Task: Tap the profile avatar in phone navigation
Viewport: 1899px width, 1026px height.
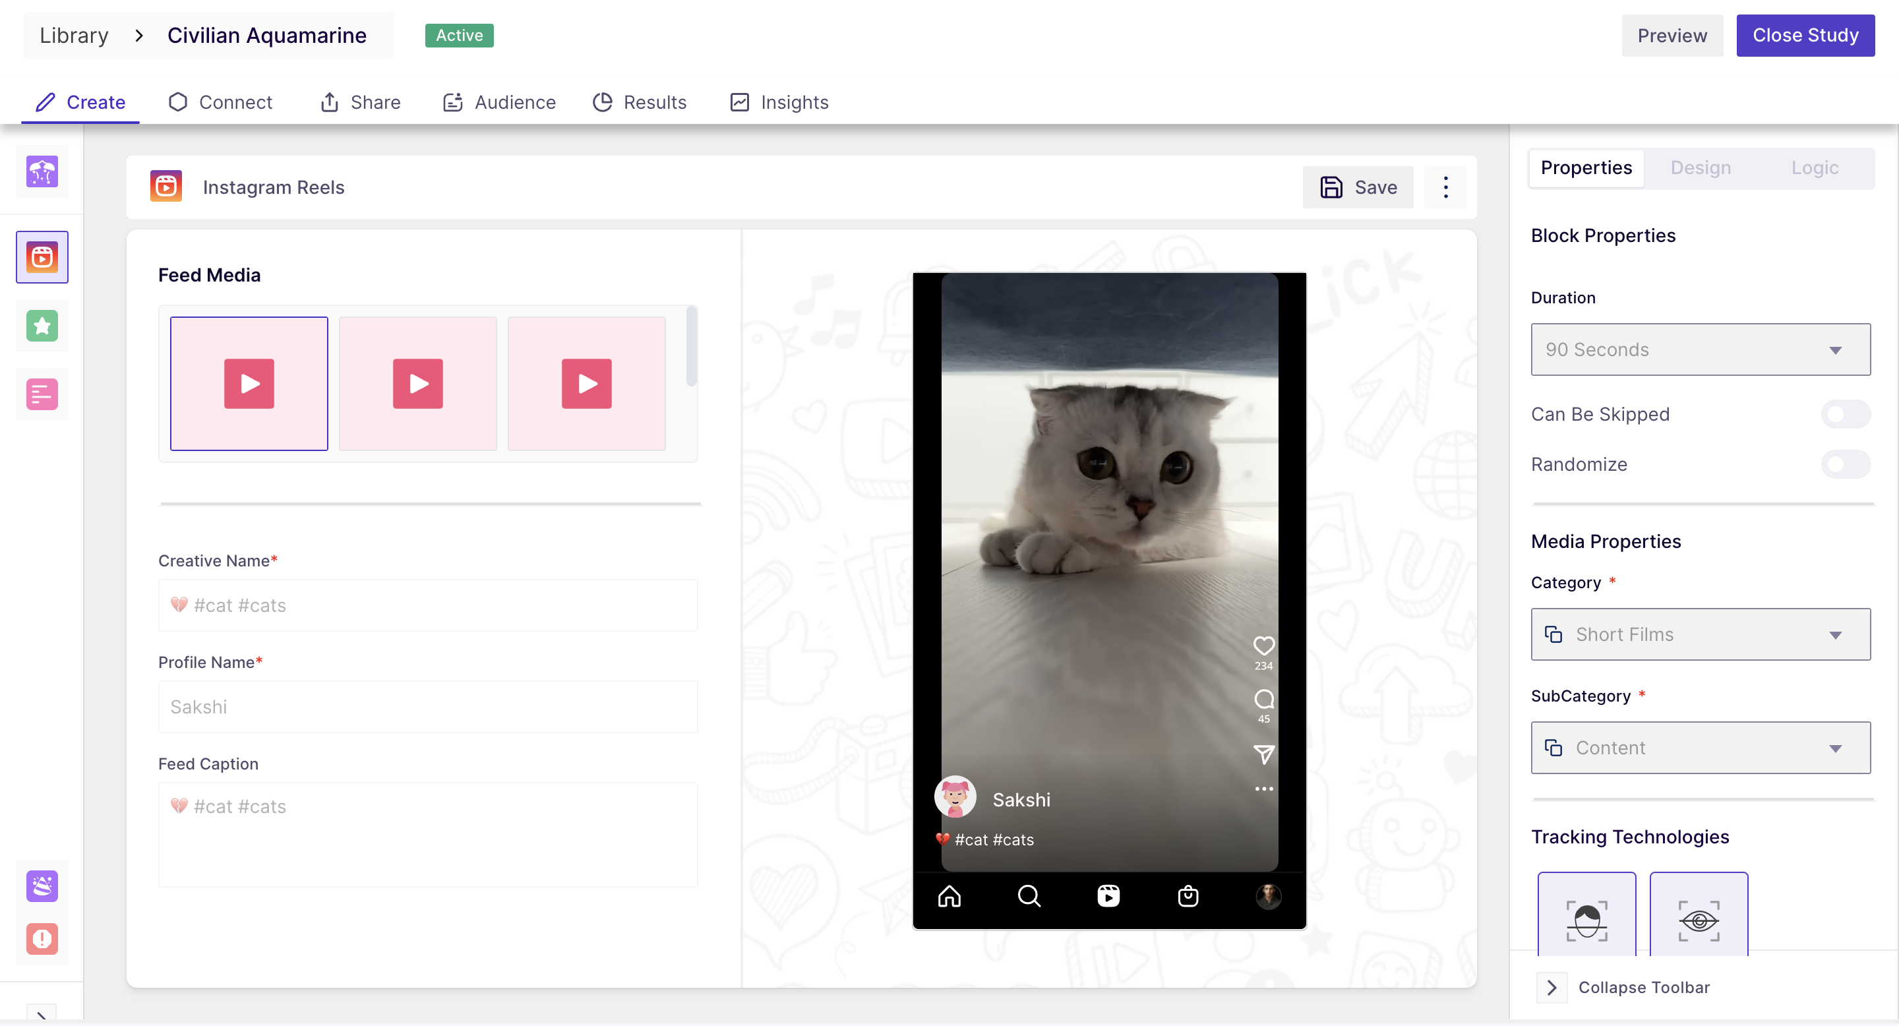Action: click(1269, 896)
